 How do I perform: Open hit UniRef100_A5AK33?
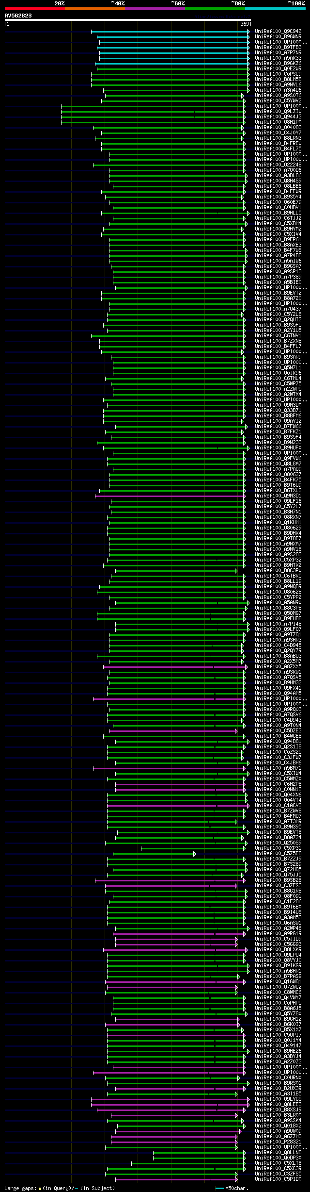pyautogui.click(x=278, y=58)
